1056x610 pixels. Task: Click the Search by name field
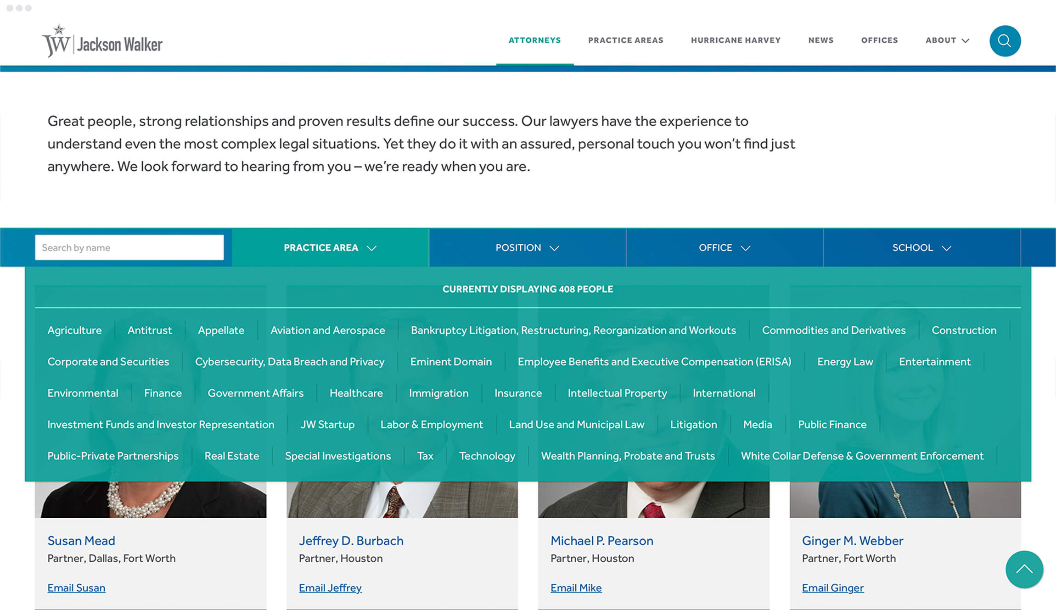129,247
